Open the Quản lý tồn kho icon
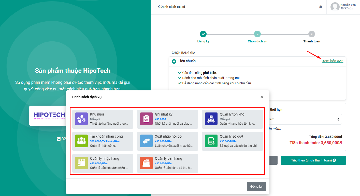The image size is (360, 196). point(211,119)
